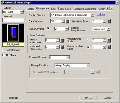
Task: Expand the Display Condition combo box
Action: pos(88,65)
